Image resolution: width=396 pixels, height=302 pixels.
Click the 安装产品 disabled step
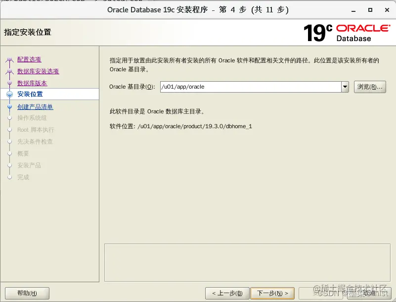coord(29,165)
